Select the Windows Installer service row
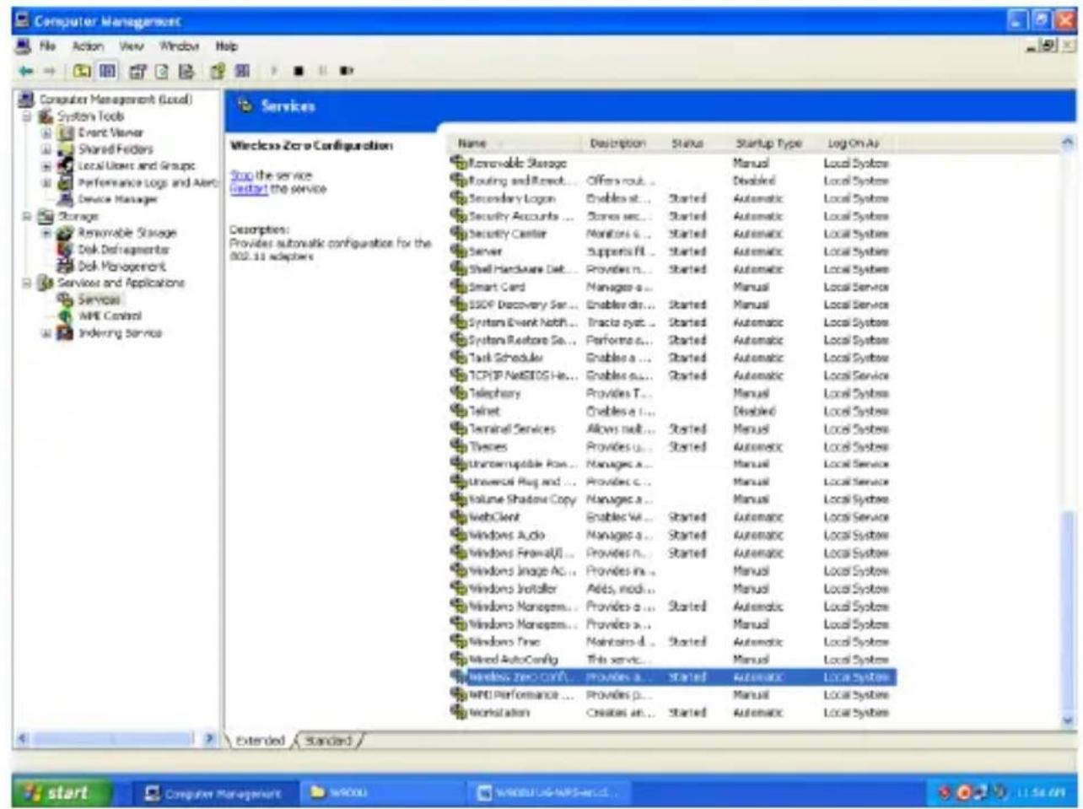Viewport: 1083px width, 809px height. [672, 588]
